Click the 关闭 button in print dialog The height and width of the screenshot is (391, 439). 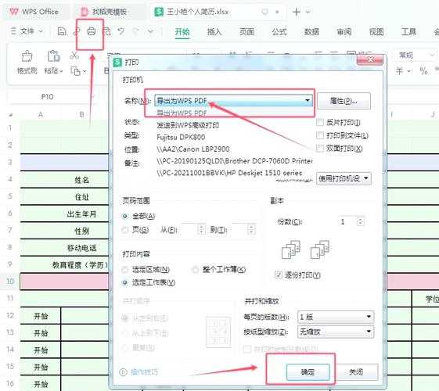(x=356, y=372)
